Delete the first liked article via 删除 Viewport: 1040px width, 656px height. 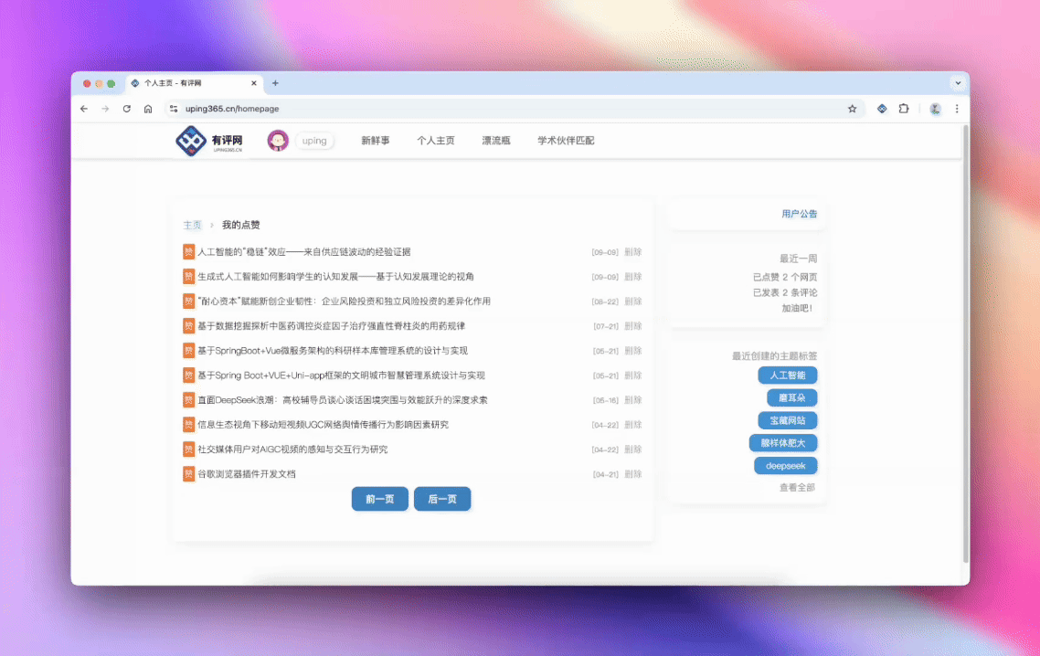(x=632, y=252)
